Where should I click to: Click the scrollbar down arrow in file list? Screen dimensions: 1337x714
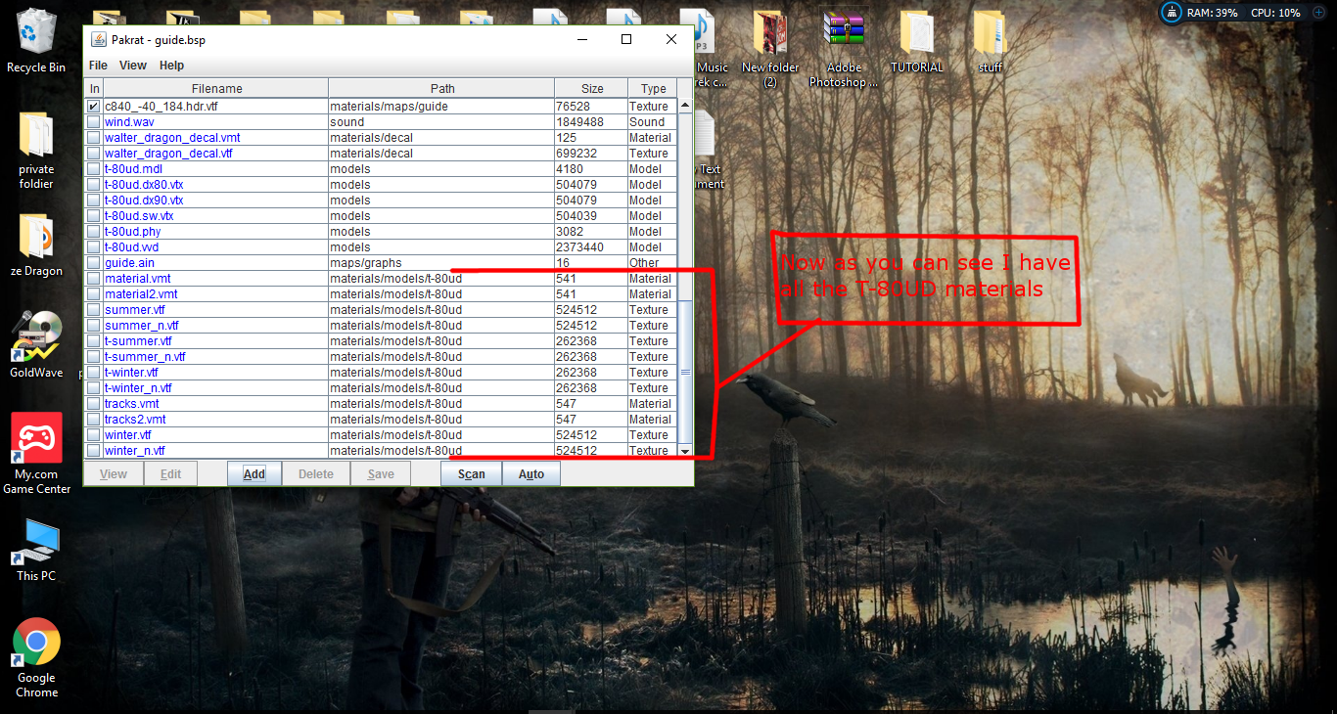(x=685, y=451)
